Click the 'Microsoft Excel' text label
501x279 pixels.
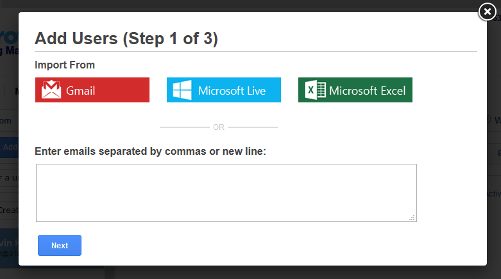pos(367,90)
